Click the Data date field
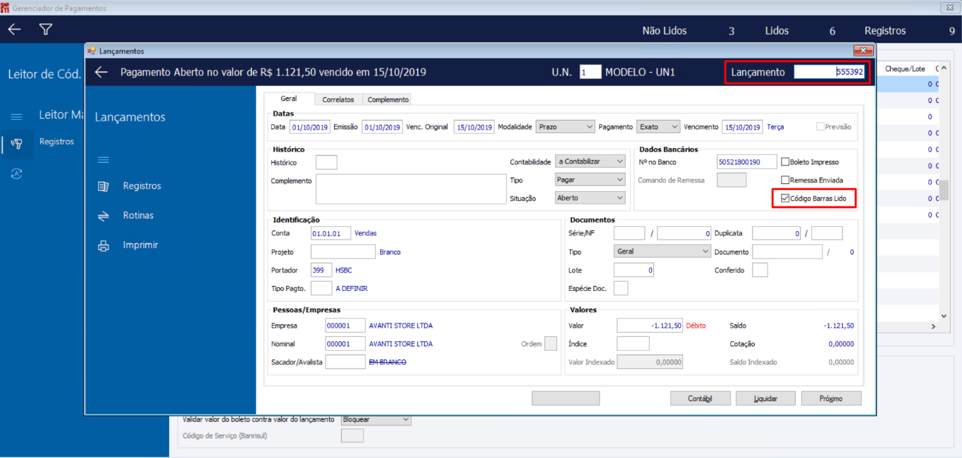Viewport: 962px width, 458px height. 309,127
